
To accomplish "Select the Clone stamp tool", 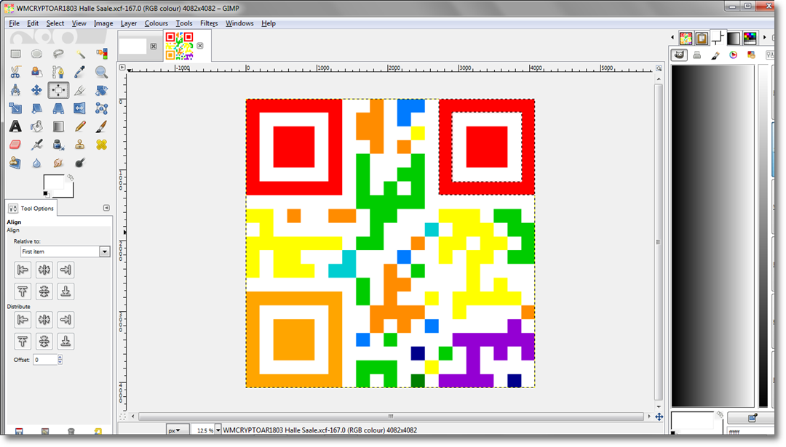I will coord(80,145).
